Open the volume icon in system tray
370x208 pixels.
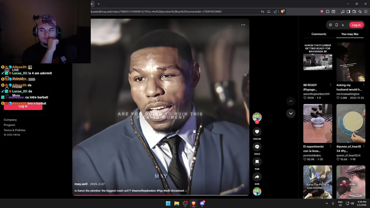(x=352, y=203)
